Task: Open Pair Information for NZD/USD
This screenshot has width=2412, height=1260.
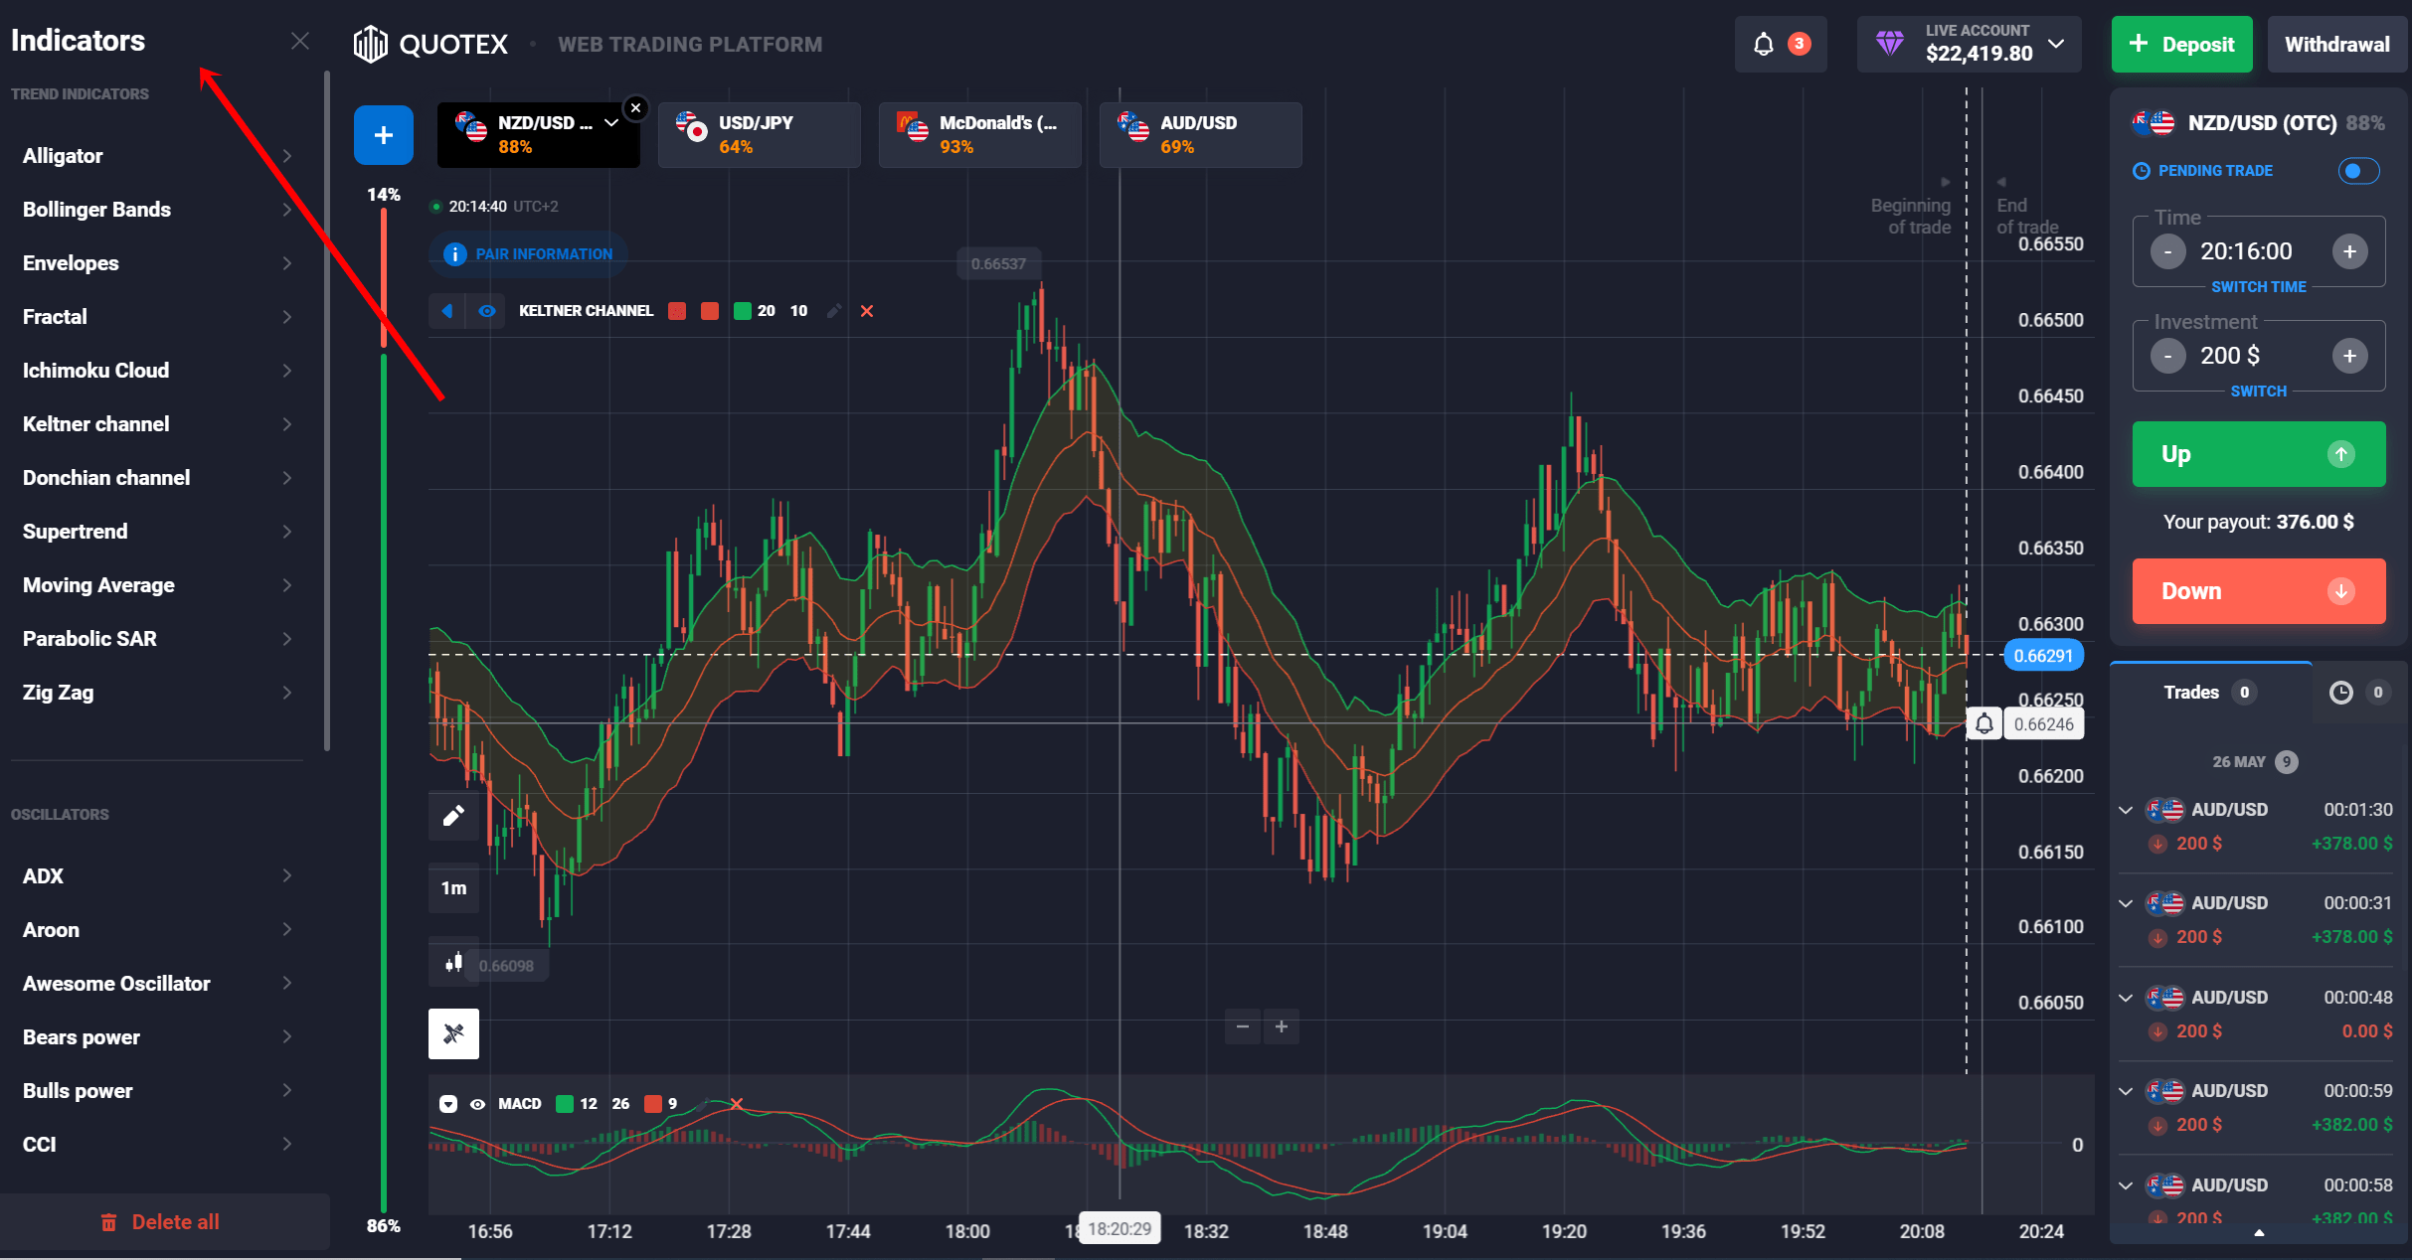Action: pos(527,253)
